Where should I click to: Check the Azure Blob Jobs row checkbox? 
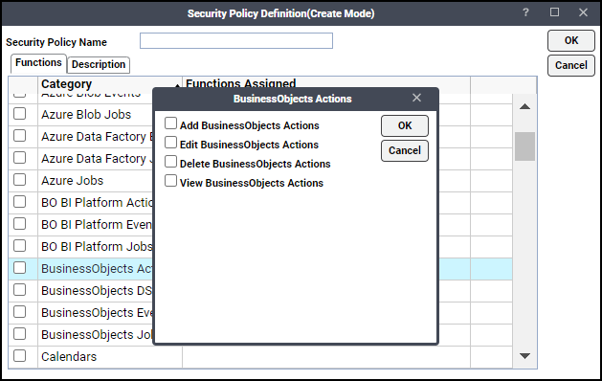19,114
